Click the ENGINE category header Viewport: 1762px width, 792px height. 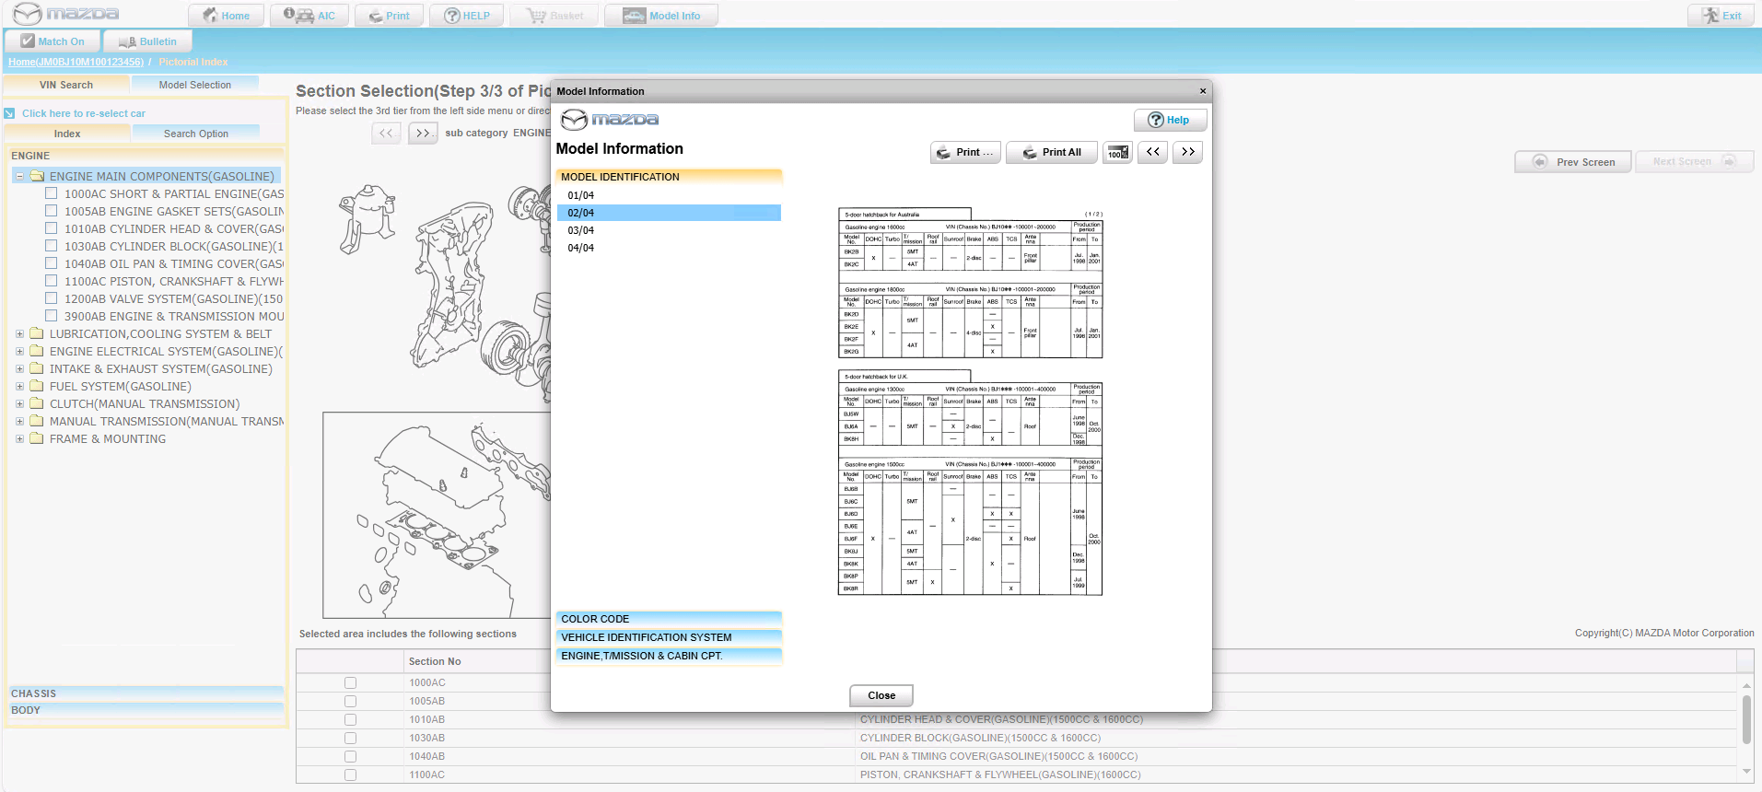[146, 156]
